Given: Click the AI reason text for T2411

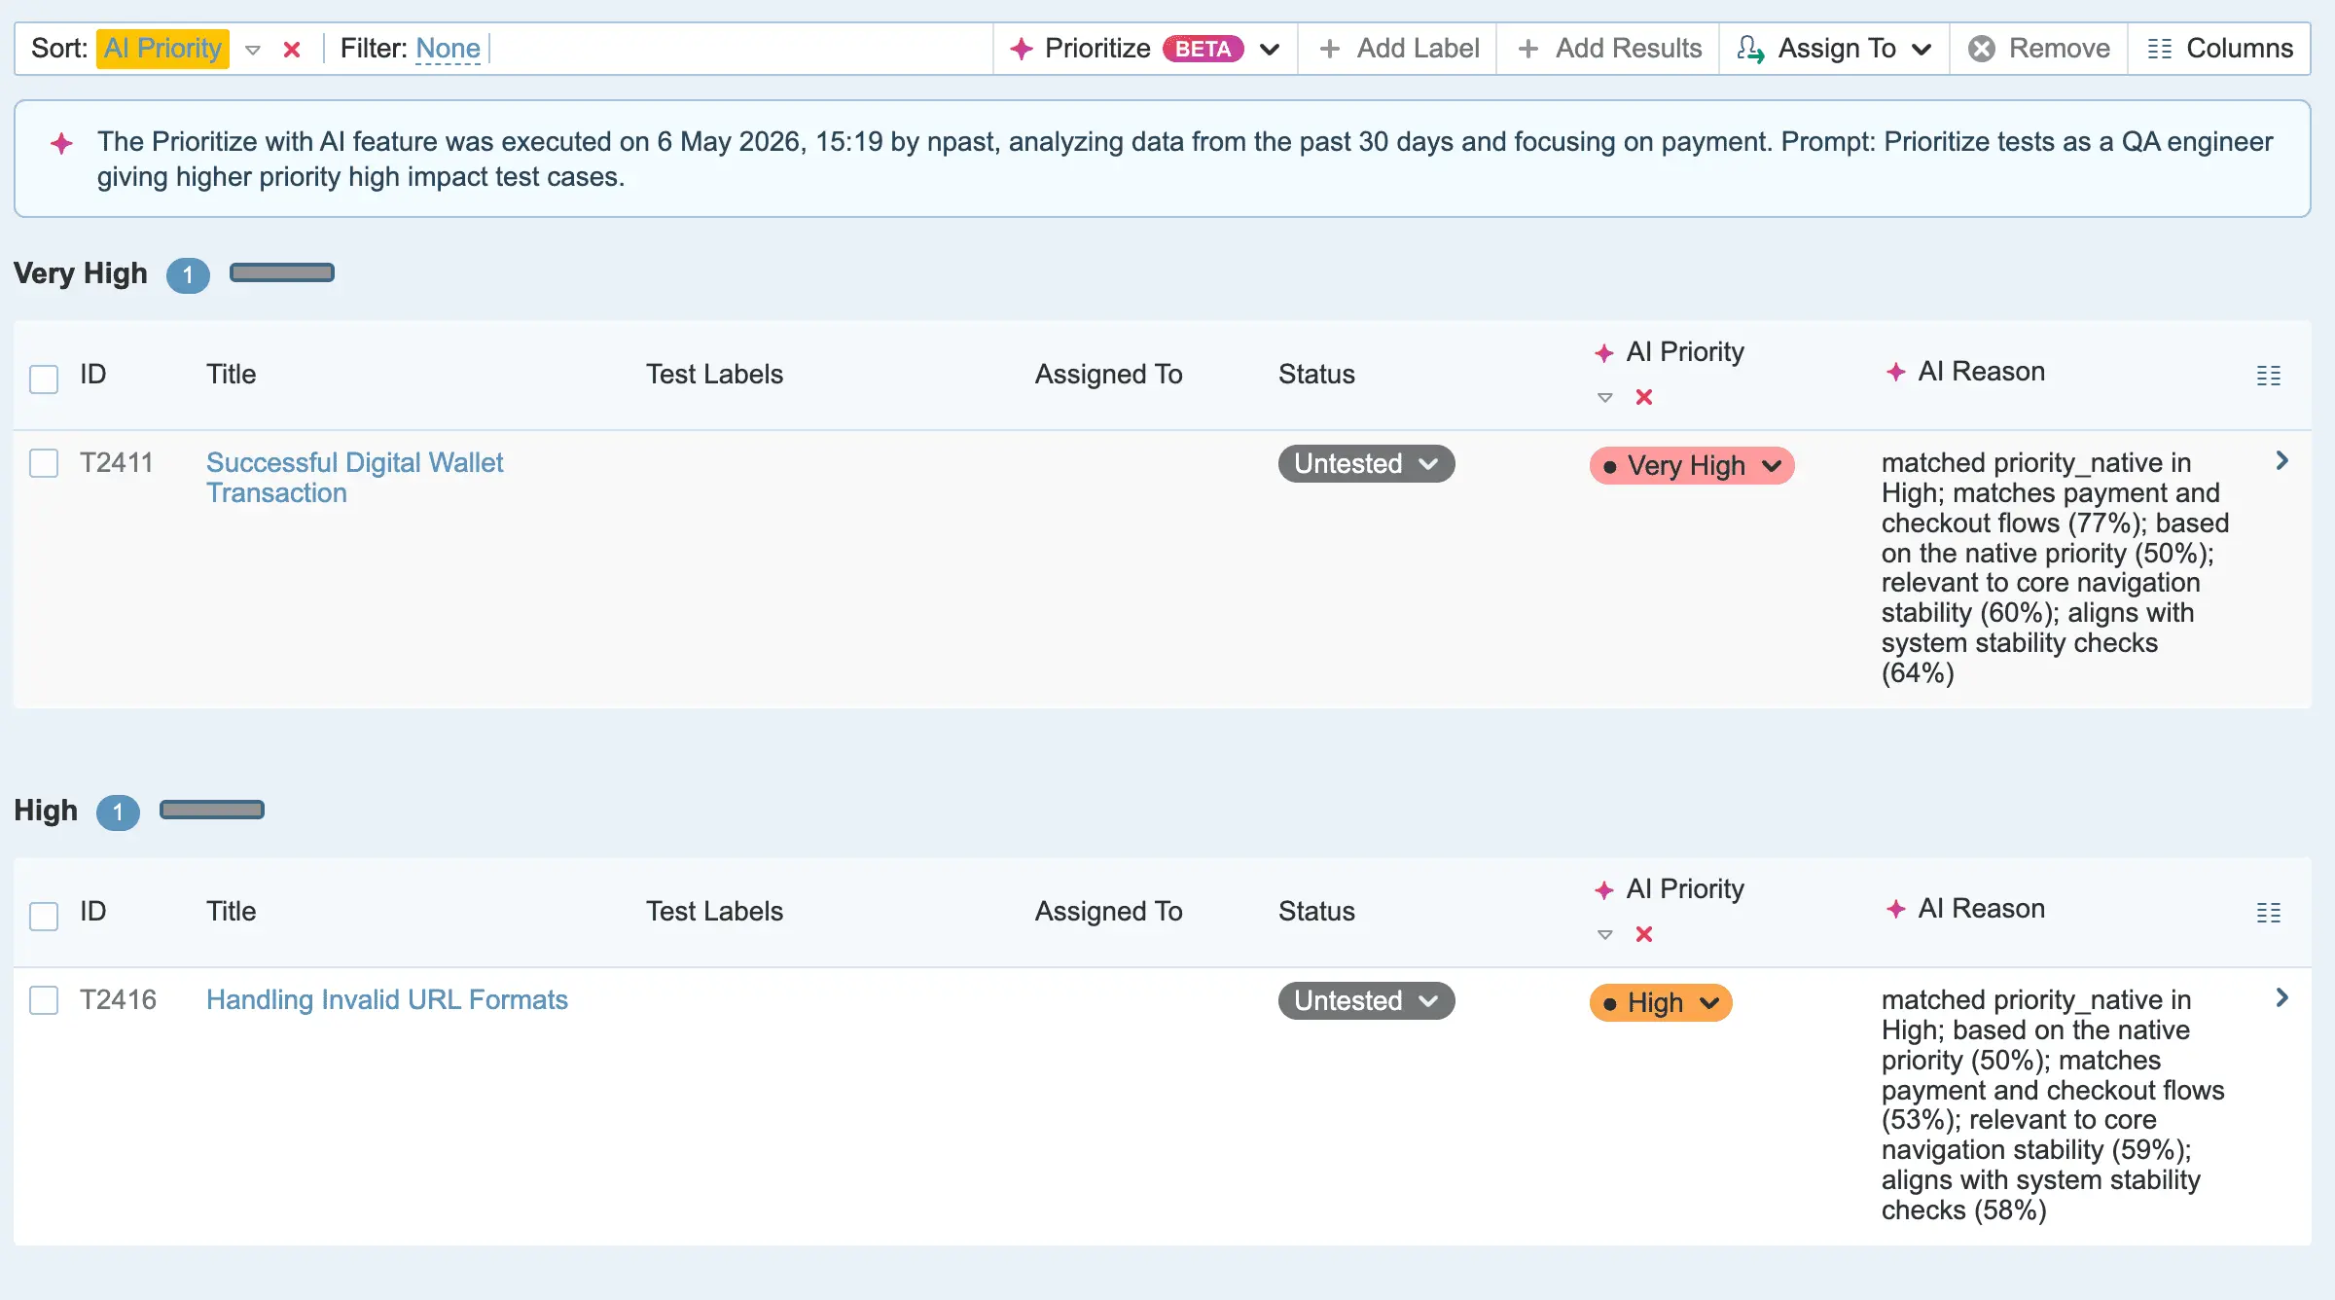Looking at the screenshot, I should point(2055,568).
